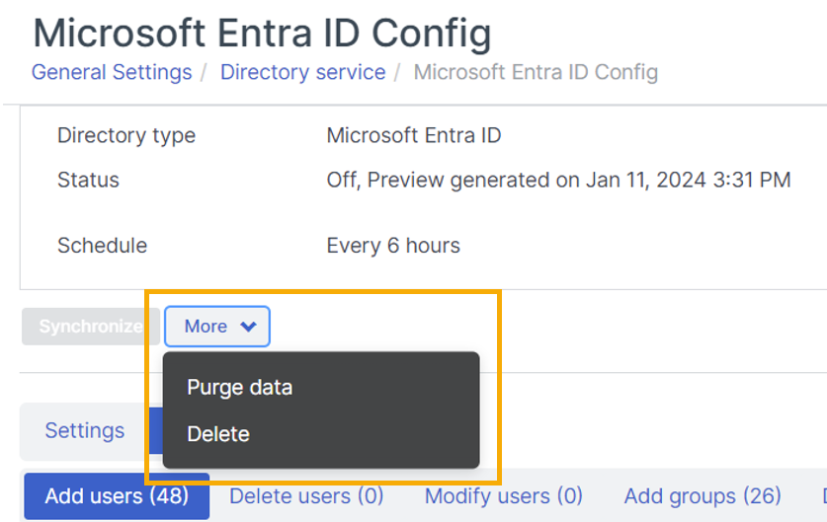Switch to Add groups (26) tab
The image size is (827, 522).
coord(703,495)
